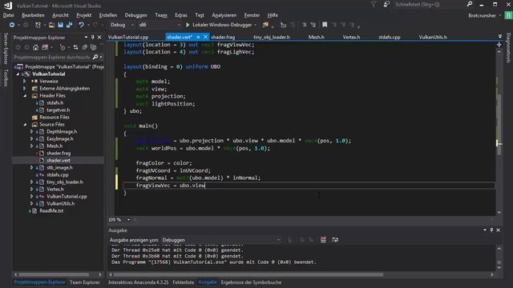
Task: Click the increase indent toolbar icon
Action: click(x=313, y=25)
